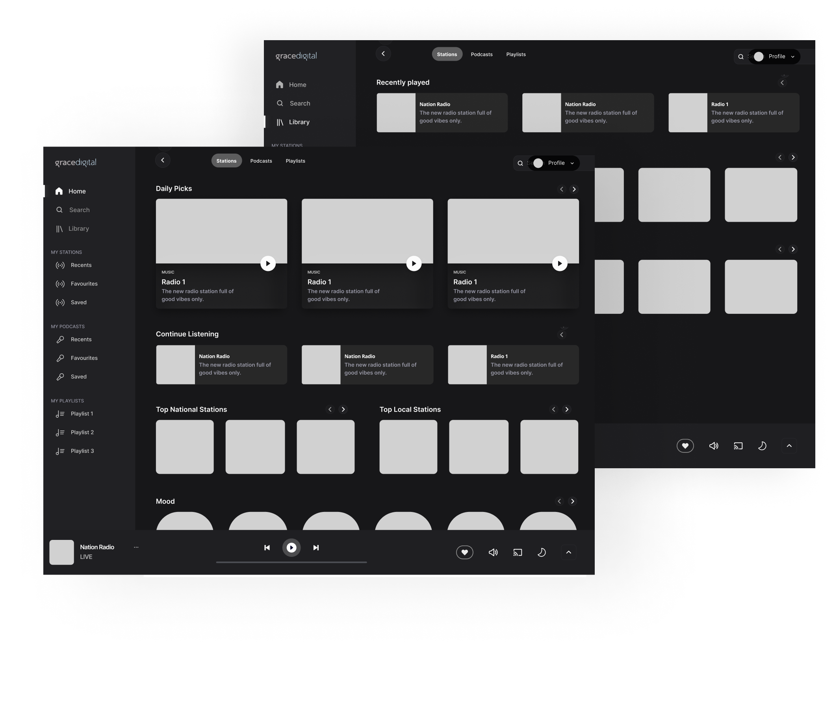Open Favourites under My Stations
The height and width of the screenshot is (712, 835).
tap(84, 284)
